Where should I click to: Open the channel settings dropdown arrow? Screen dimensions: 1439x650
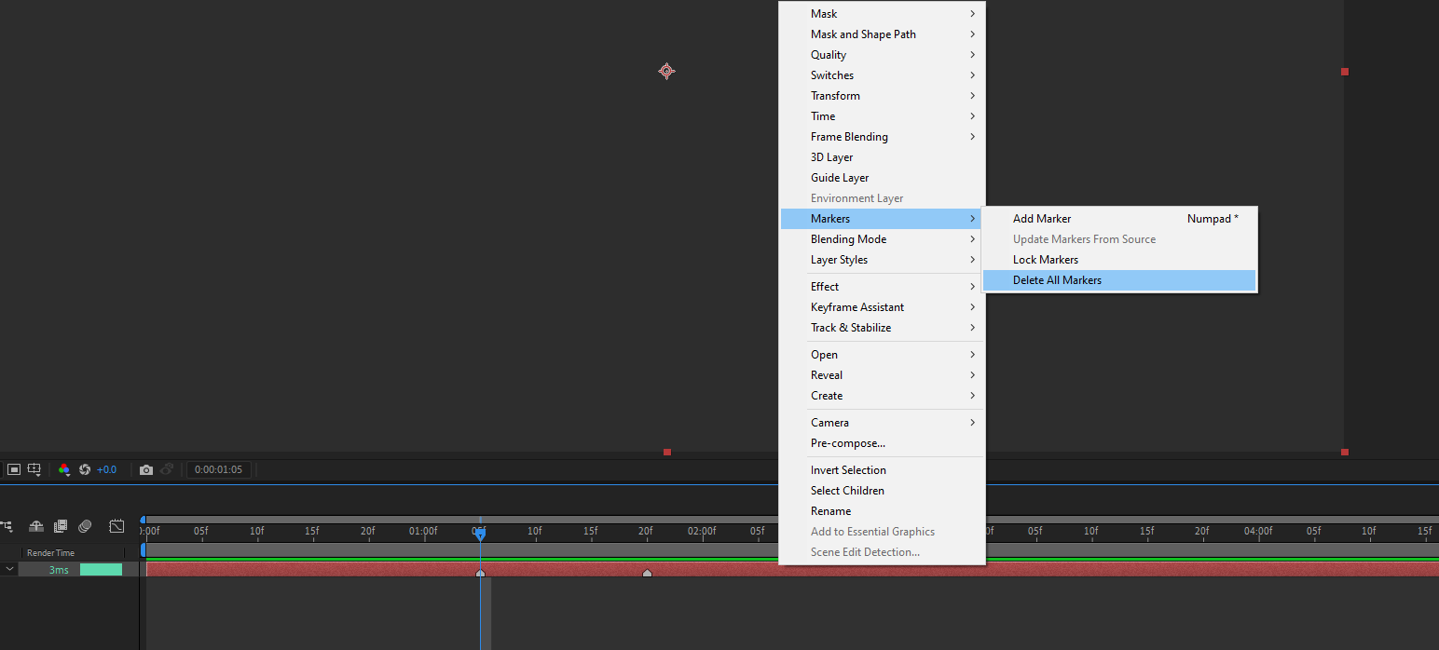coord(68,475)
